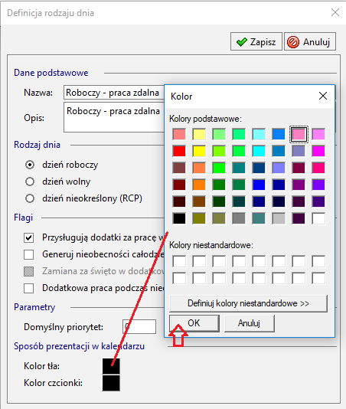This screenshot has height=409, width=346.
Task: Open the Kolor tła black swatch
Action: [111, 366]
